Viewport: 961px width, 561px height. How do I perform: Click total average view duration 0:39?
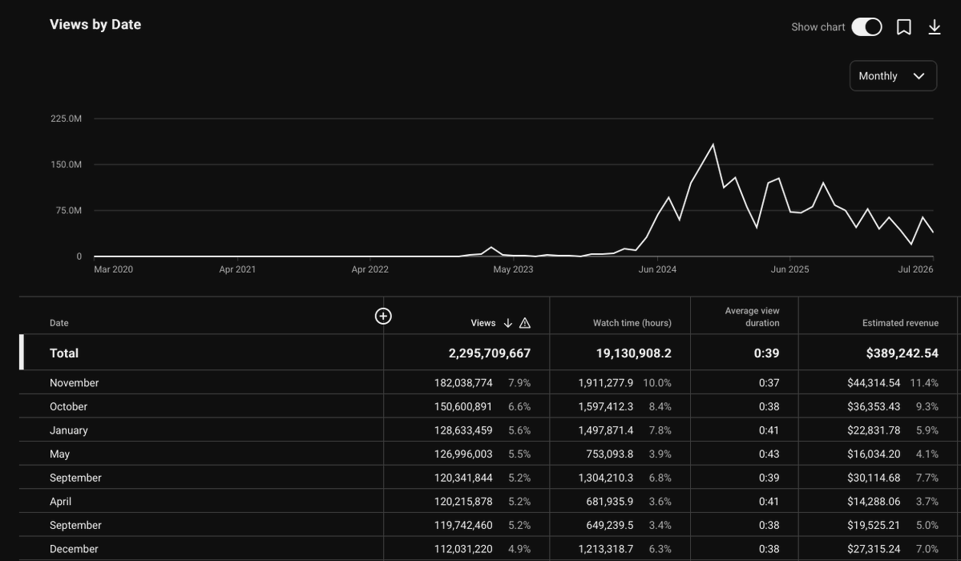click(766, 353)
